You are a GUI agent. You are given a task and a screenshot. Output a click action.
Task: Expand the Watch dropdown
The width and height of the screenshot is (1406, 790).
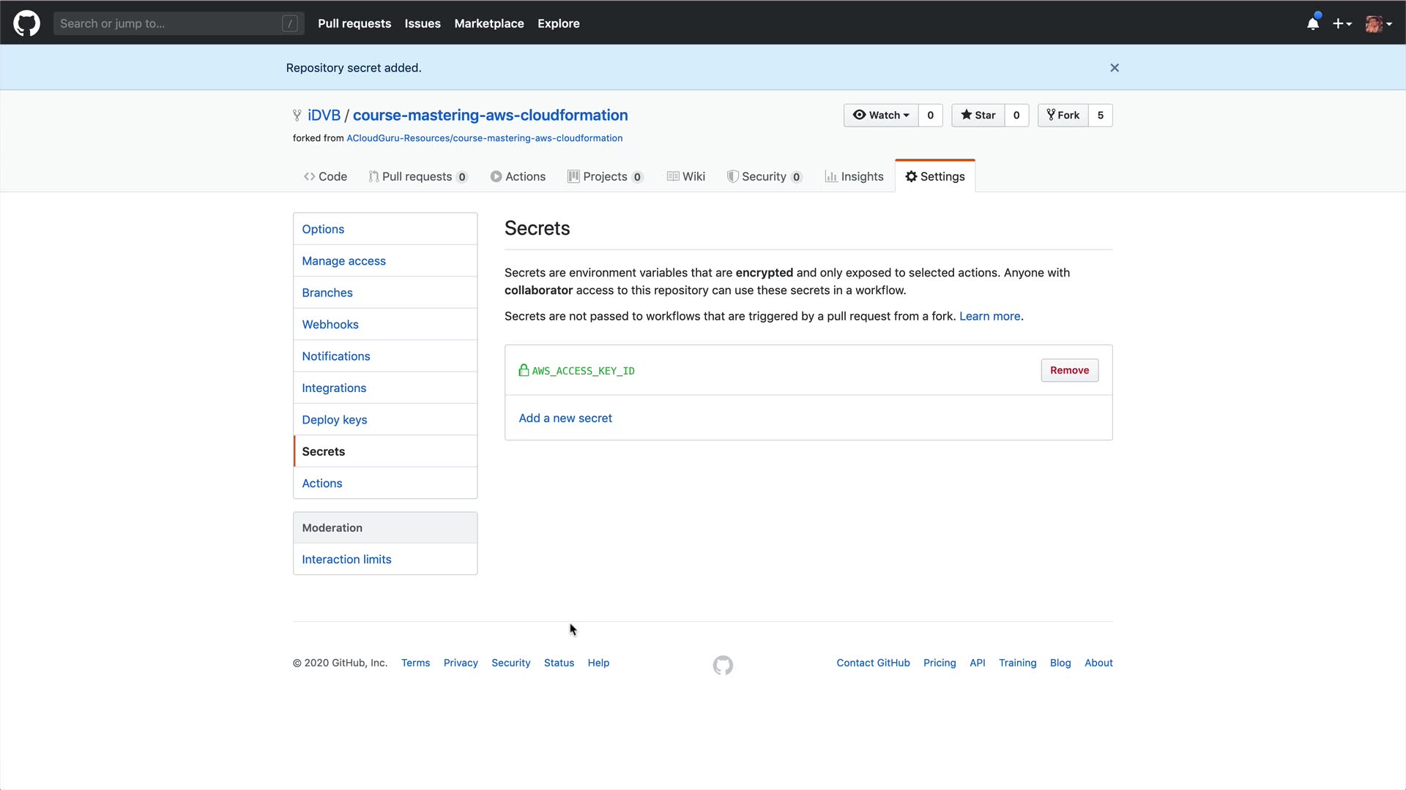(x=881, y=116)
